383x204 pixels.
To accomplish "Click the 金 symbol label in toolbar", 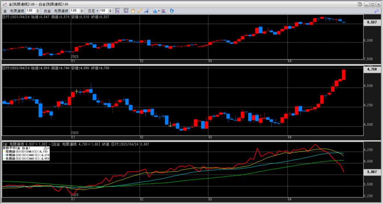I will (x=5, y=11).
